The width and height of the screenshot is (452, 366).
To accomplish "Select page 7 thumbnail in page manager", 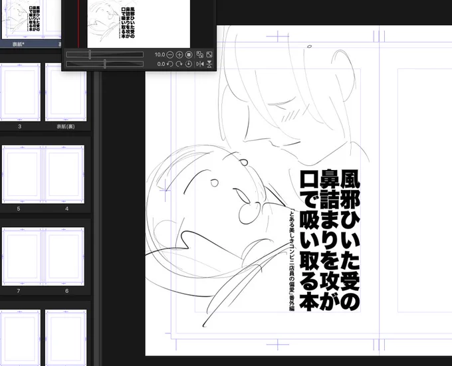I will pos(22,256).
